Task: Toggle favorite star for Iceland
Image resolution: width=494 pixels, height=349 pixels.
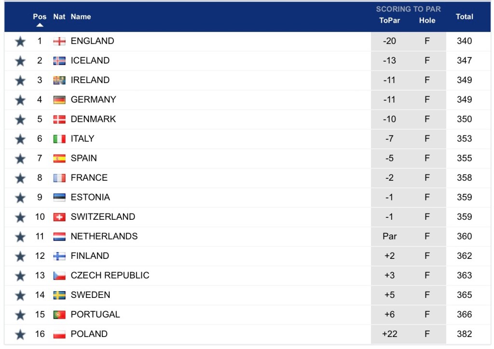Action: [20, 61]
